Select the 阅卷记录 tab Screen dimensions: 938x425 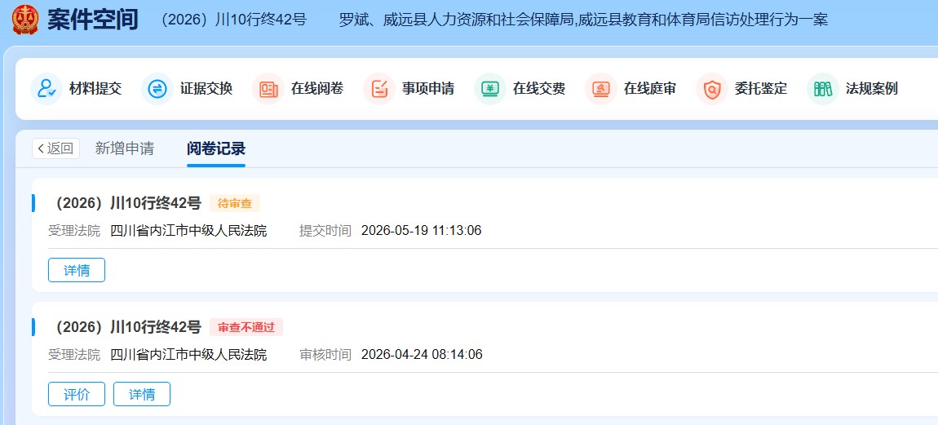pyautogui.click(x=216, y=148)
